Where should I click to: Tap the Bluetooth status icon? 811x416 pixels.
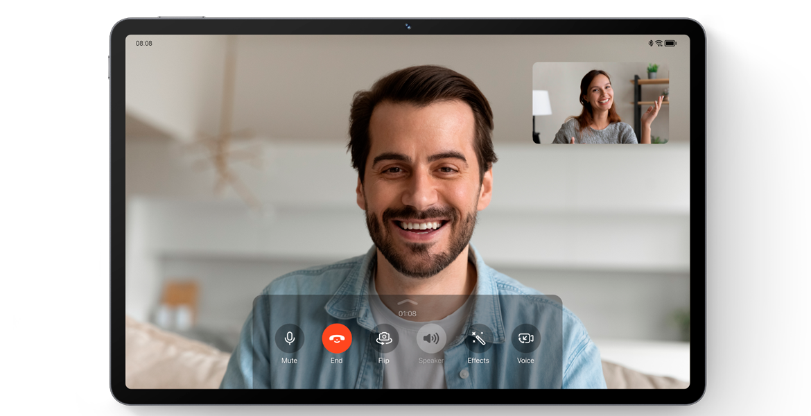tap(650, 43)
